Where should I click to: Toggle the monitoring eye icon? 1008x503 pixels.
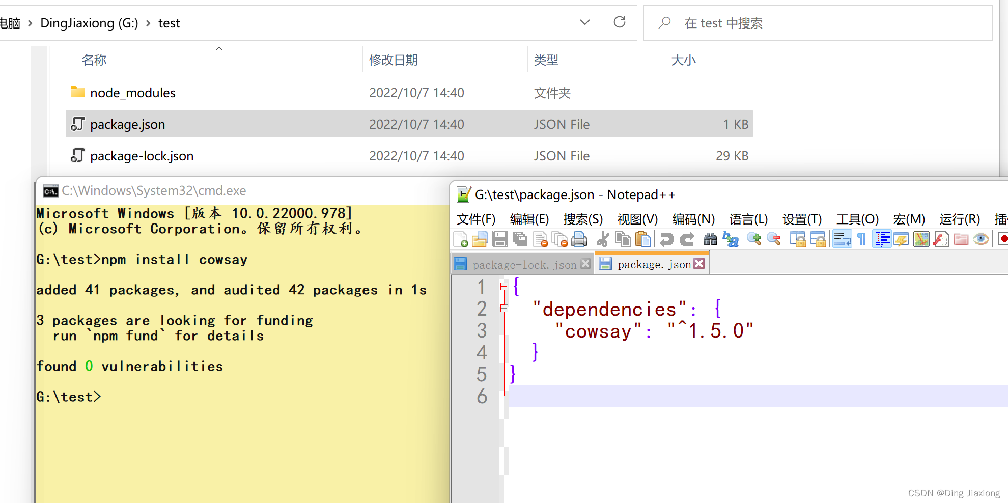point(981,239)
